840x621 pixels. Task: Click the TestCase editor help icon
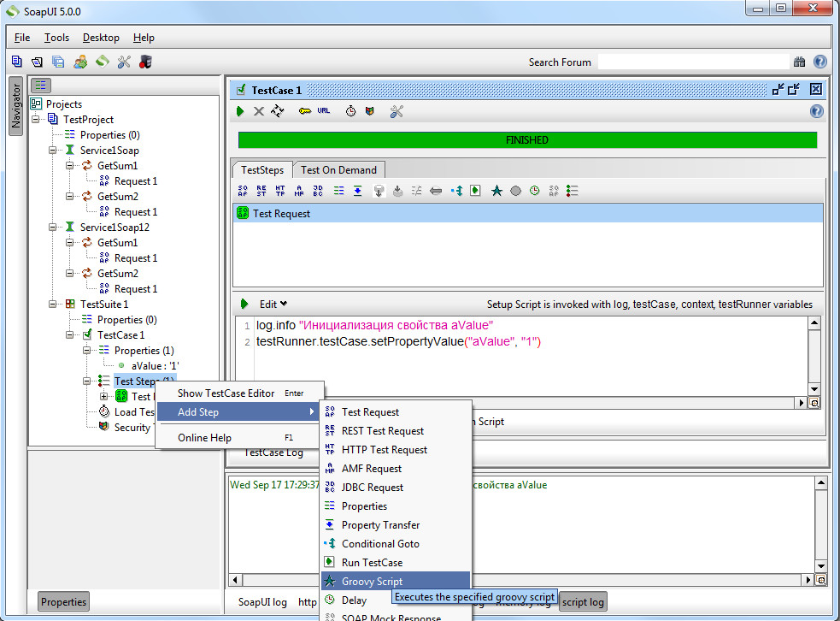[816, 111]
